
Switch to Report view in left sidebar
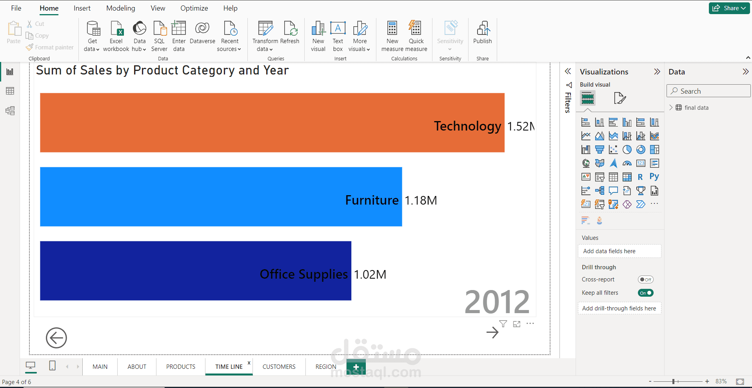click(10, 72)
